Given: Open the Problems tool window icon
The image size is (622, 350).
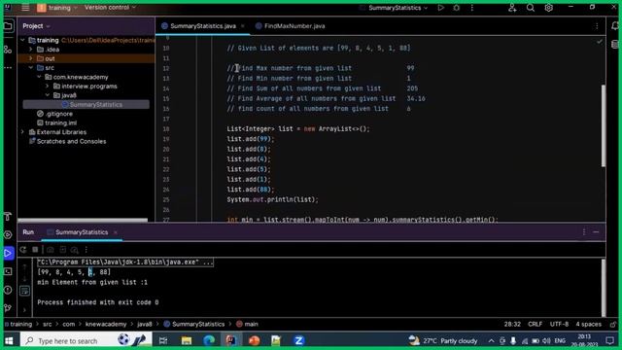Looking at the screenshot, I should [8, 290].
